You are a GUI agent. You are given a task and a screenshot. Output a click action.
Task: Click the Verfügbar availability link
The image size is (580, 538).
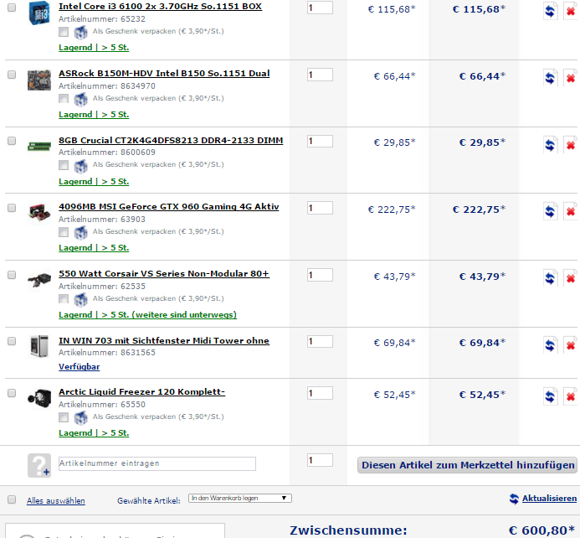80,367
